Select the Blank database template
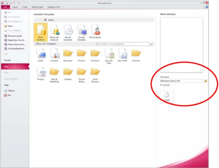This screenshot has height=168, width=219. (x=41, y=32)
